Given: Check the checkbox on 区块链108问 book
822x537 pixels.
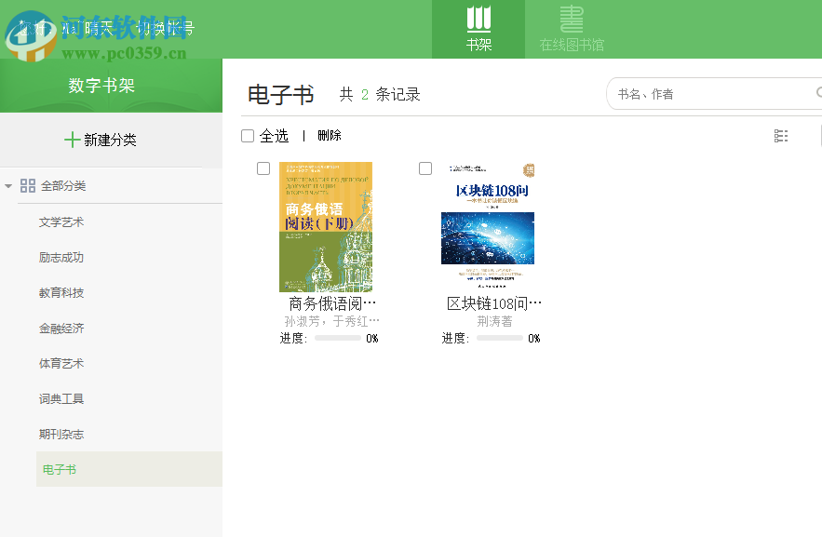Looking at the screenshot, I should tap(424, 168).
